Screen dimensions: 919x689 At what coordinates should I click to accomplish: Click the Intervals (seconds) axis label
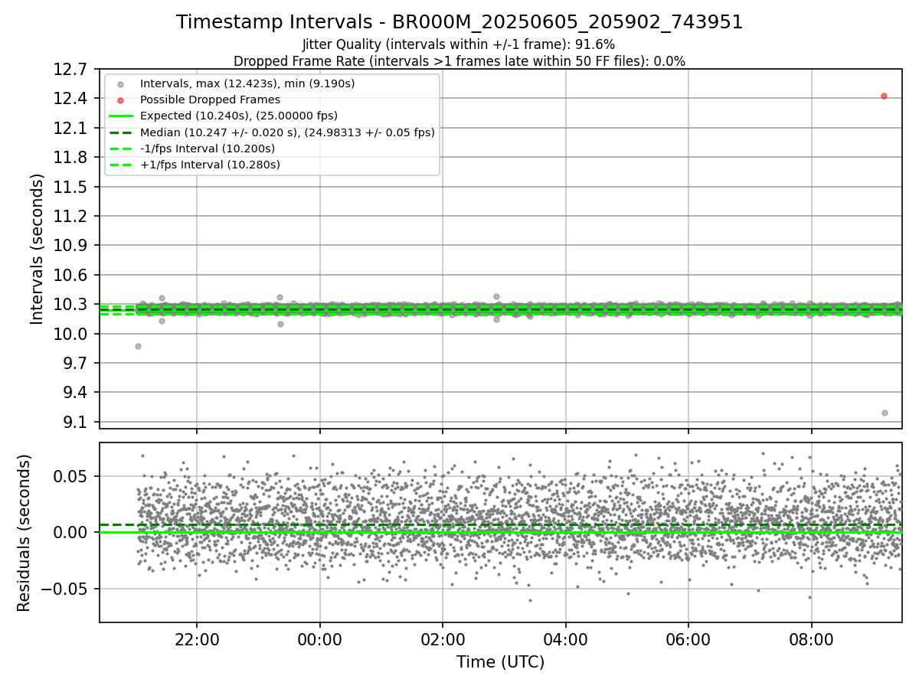click(x=37, y=249)
